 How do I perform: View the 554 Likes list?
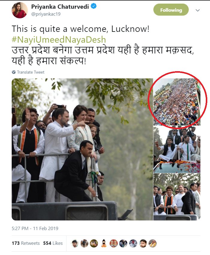53,243
